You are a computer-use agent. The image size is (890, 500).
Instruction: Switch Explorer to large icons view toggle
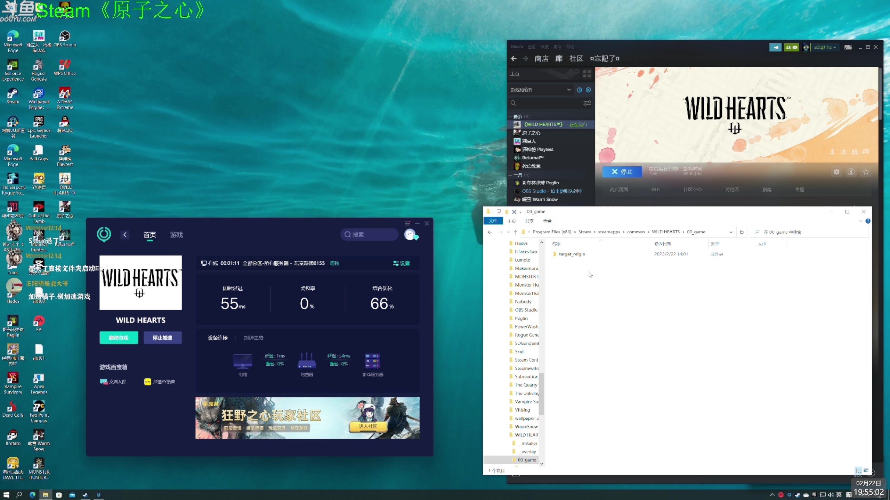click(x=866, y=470)
